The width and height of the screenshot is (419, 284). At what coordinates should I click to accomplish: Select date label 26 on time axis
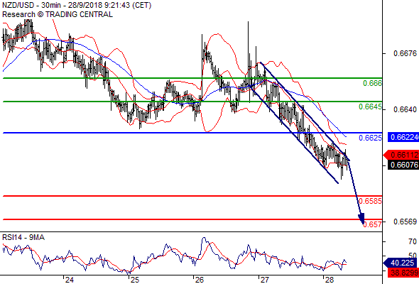tap(199, 280)
